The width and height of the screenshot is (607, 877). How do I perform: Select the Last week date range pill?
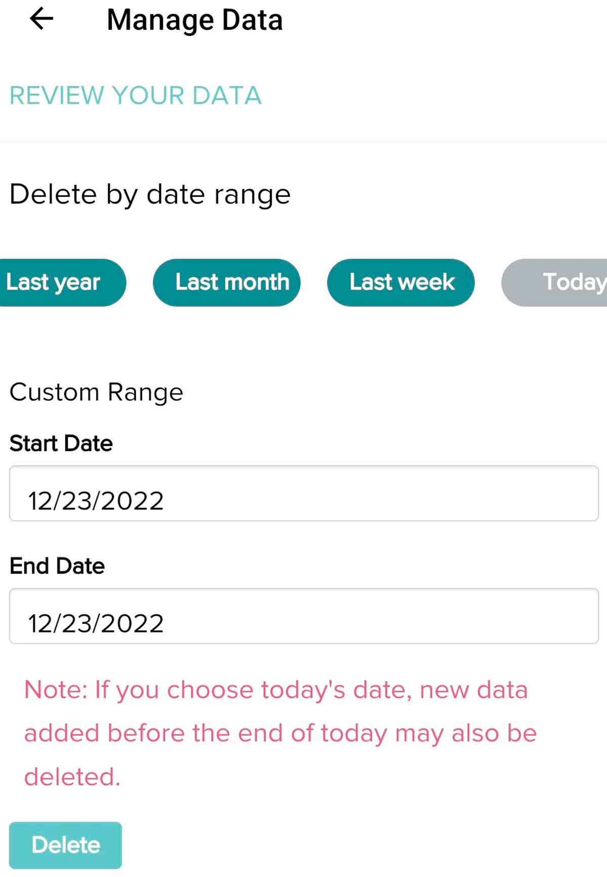point(401,283)
